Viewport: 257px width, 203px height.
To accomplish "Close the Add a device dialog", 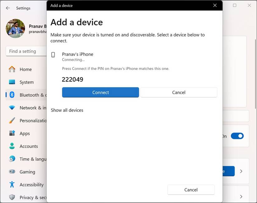I will [x=215, y=5].
